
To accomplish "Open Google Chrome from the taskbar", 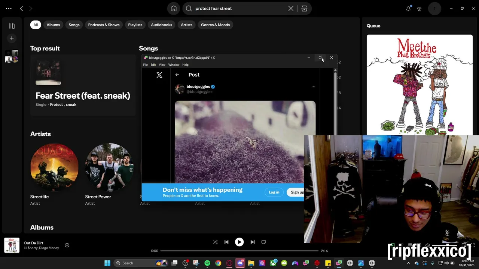I will (x=218, y=263).
